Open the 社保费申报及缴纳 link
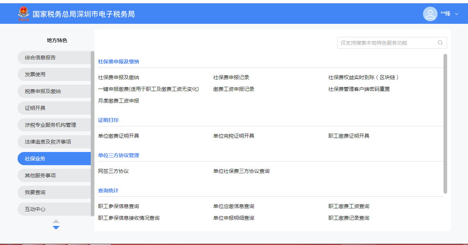 tap(119, 78)
